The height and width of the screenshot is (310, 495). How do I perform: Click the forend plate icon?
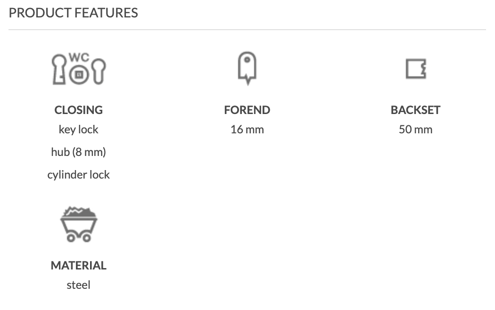point(247,68)
